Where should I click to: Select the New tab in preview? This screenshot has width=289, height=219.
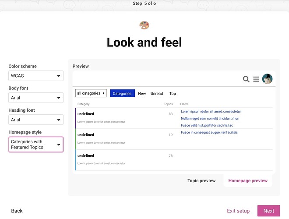142,93
